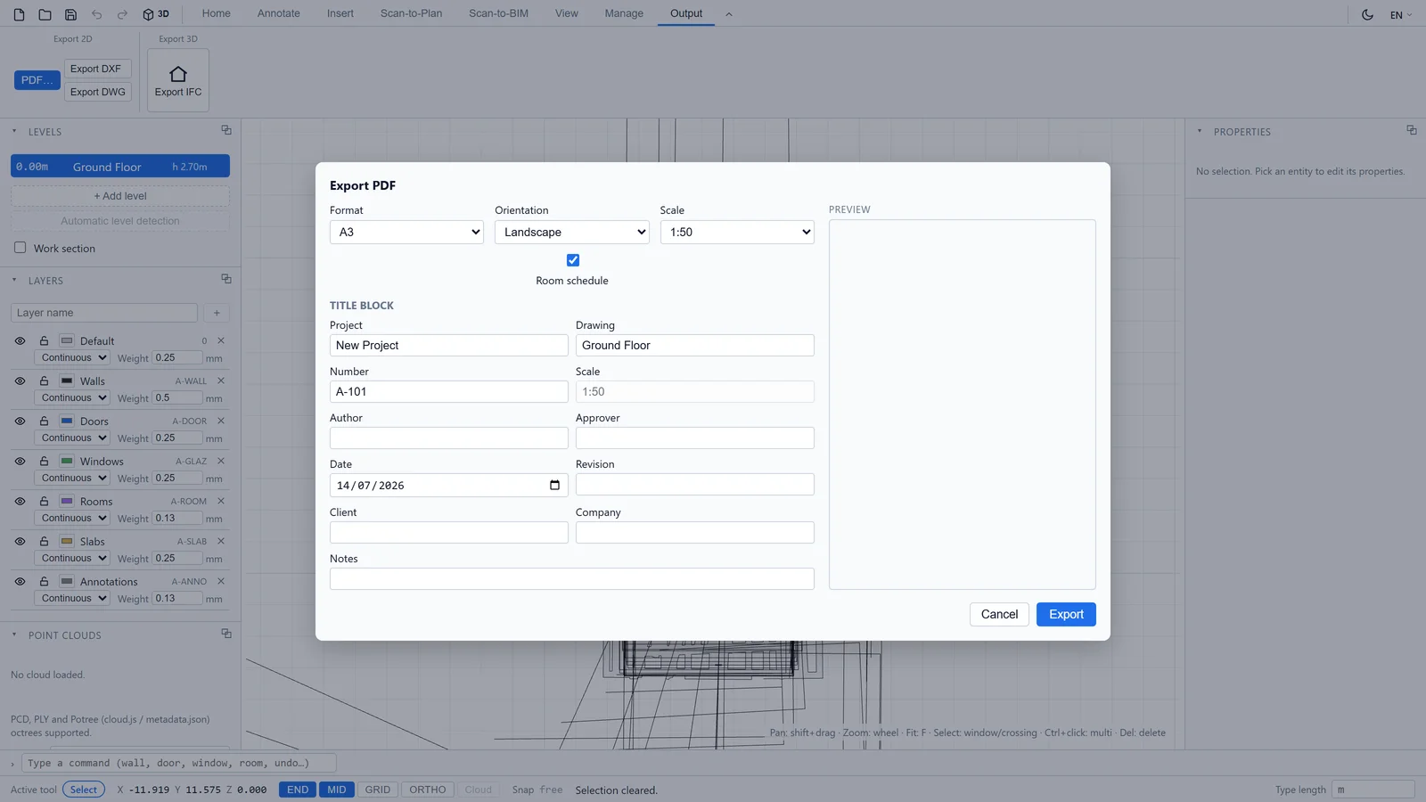Delete the Windows layer with its X
The image size is (1426, 802).
tap(221, 461)
